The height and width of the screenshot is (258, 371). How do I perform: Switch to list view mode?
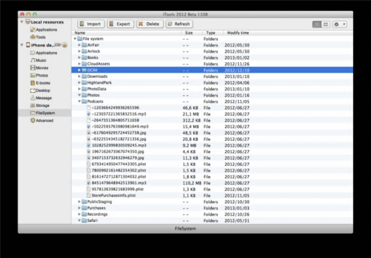point(317,24)
